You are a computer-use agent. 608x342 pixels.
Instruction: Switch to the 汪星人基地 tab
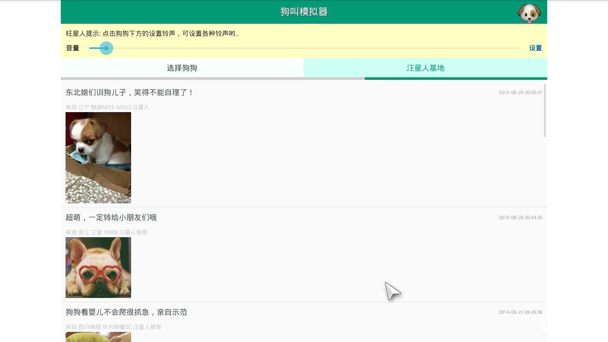(x=426, y=68)
